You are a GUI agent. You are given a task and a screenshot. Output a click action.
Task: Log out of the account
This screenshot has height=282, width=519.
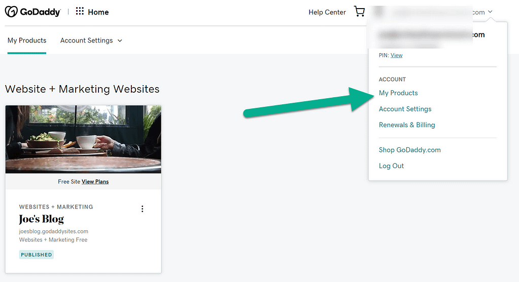pos(391,166)
